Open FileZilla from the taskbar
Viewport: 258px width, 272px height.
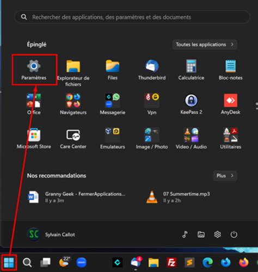(171, 262)
